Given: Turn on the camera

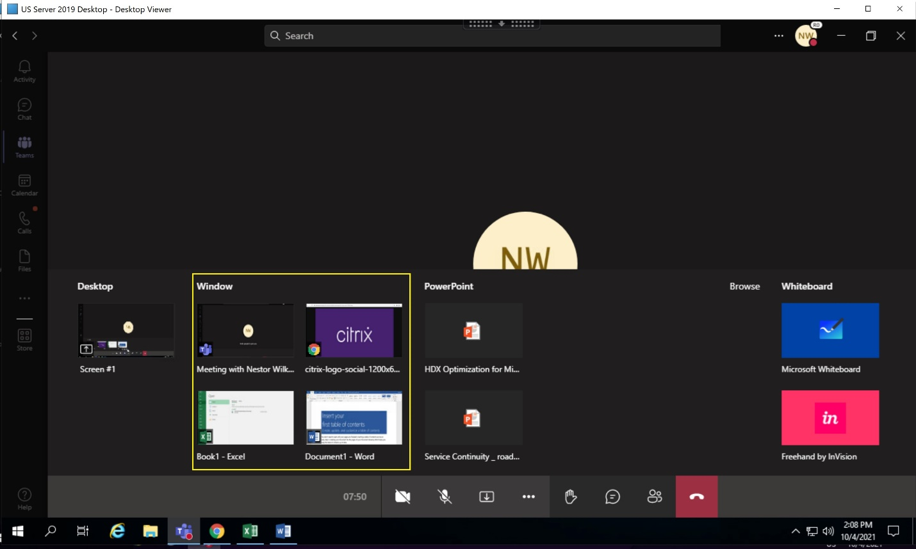Looking at the screenshot, I should (x=403, y=497).
